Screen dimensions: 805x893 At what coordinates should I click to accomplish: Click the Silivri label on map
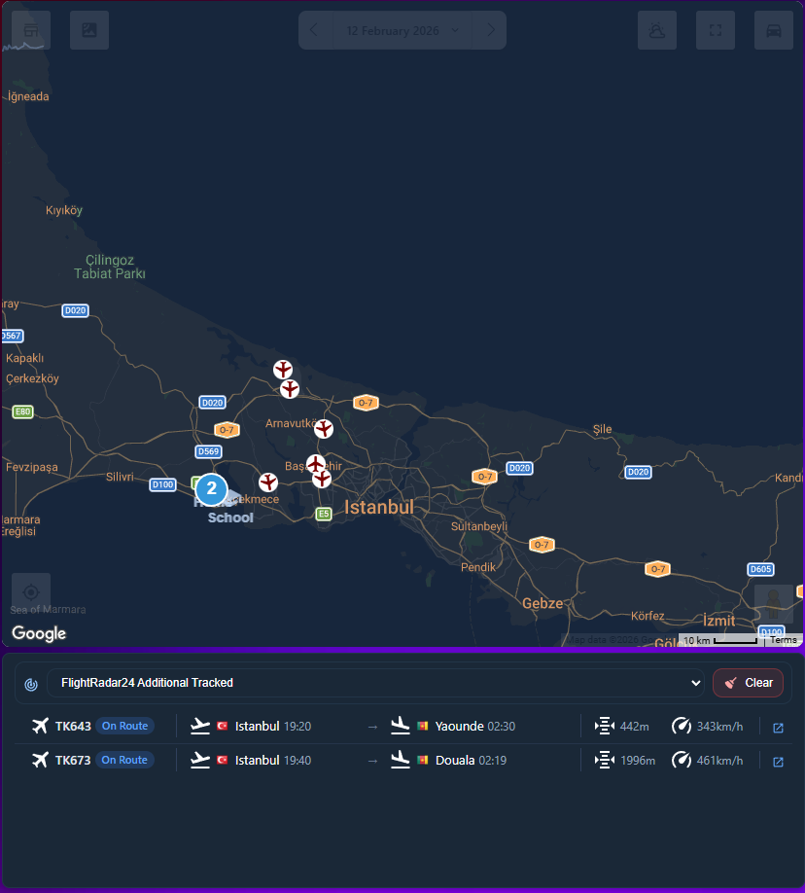coord(120,477)
